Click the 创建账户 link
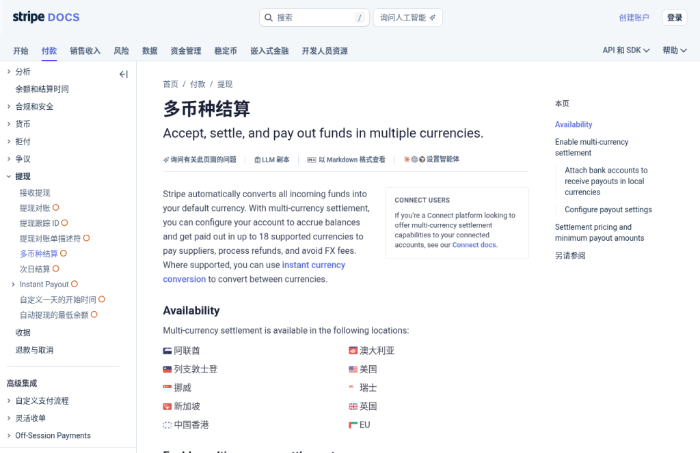This screenshot has width=700, height=453. point(634,17)
